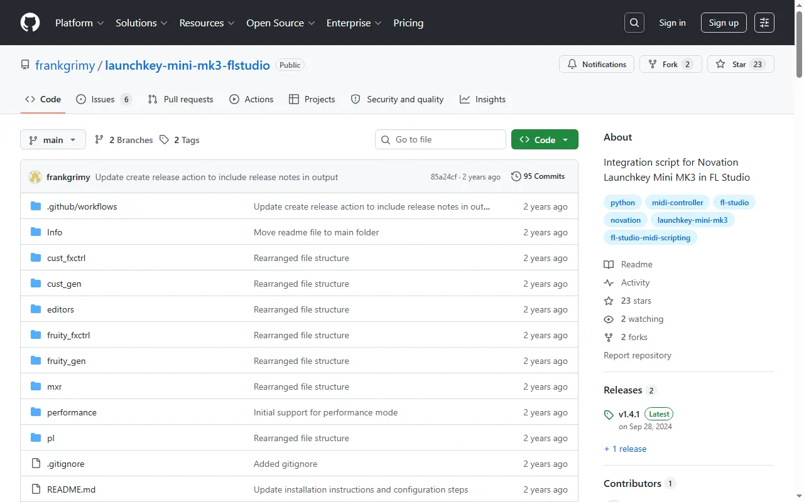This screenshot has width=804, height=502.
Task: Open the Insights tab
Action: 482,99
